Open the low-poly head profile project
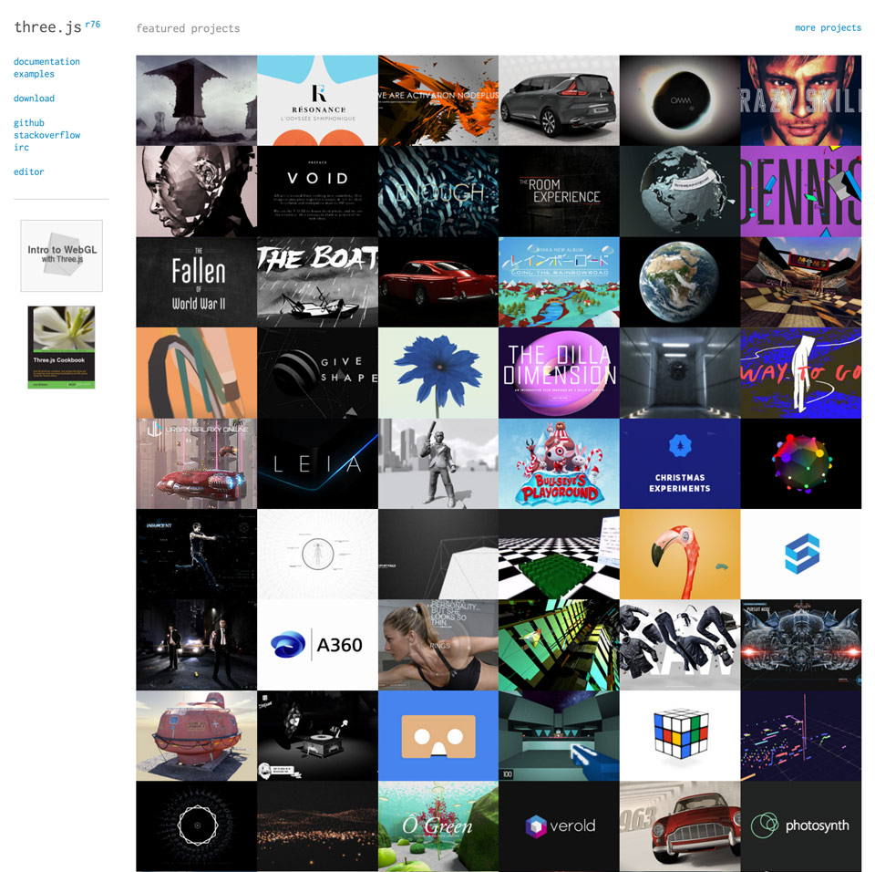 pos(197,192)
